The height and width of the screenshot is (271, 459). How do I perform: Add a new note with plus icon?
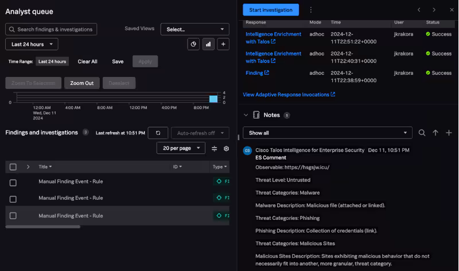[449, 133]
